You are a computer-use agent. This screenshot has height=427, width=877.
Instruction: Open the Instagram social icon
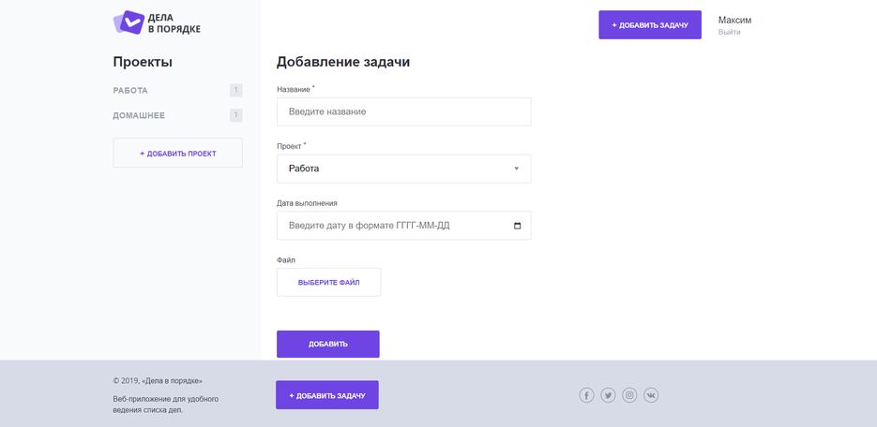point(629,396)
